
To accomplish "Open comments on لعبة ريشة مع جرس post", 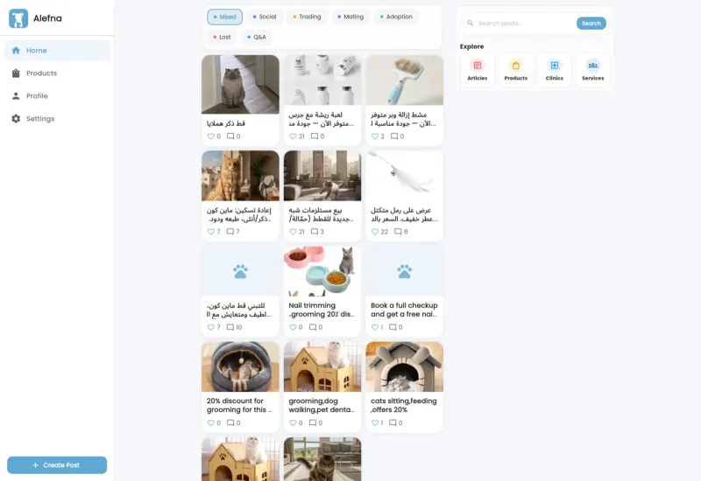I will [x=315, y=136].
